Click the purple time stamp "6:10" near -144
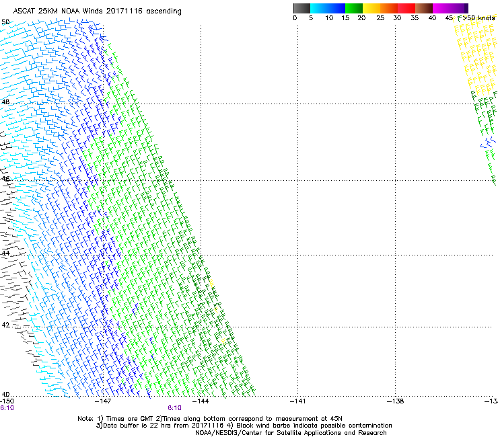 tap(174, 408)
